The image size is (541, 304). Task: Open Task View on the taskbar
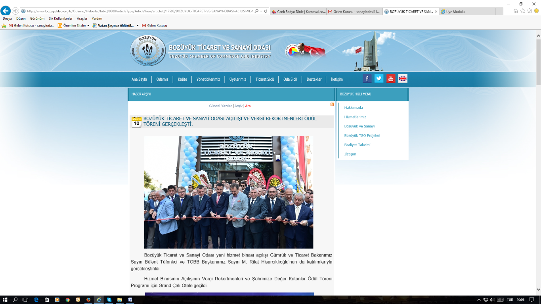(x=25, y=300)
